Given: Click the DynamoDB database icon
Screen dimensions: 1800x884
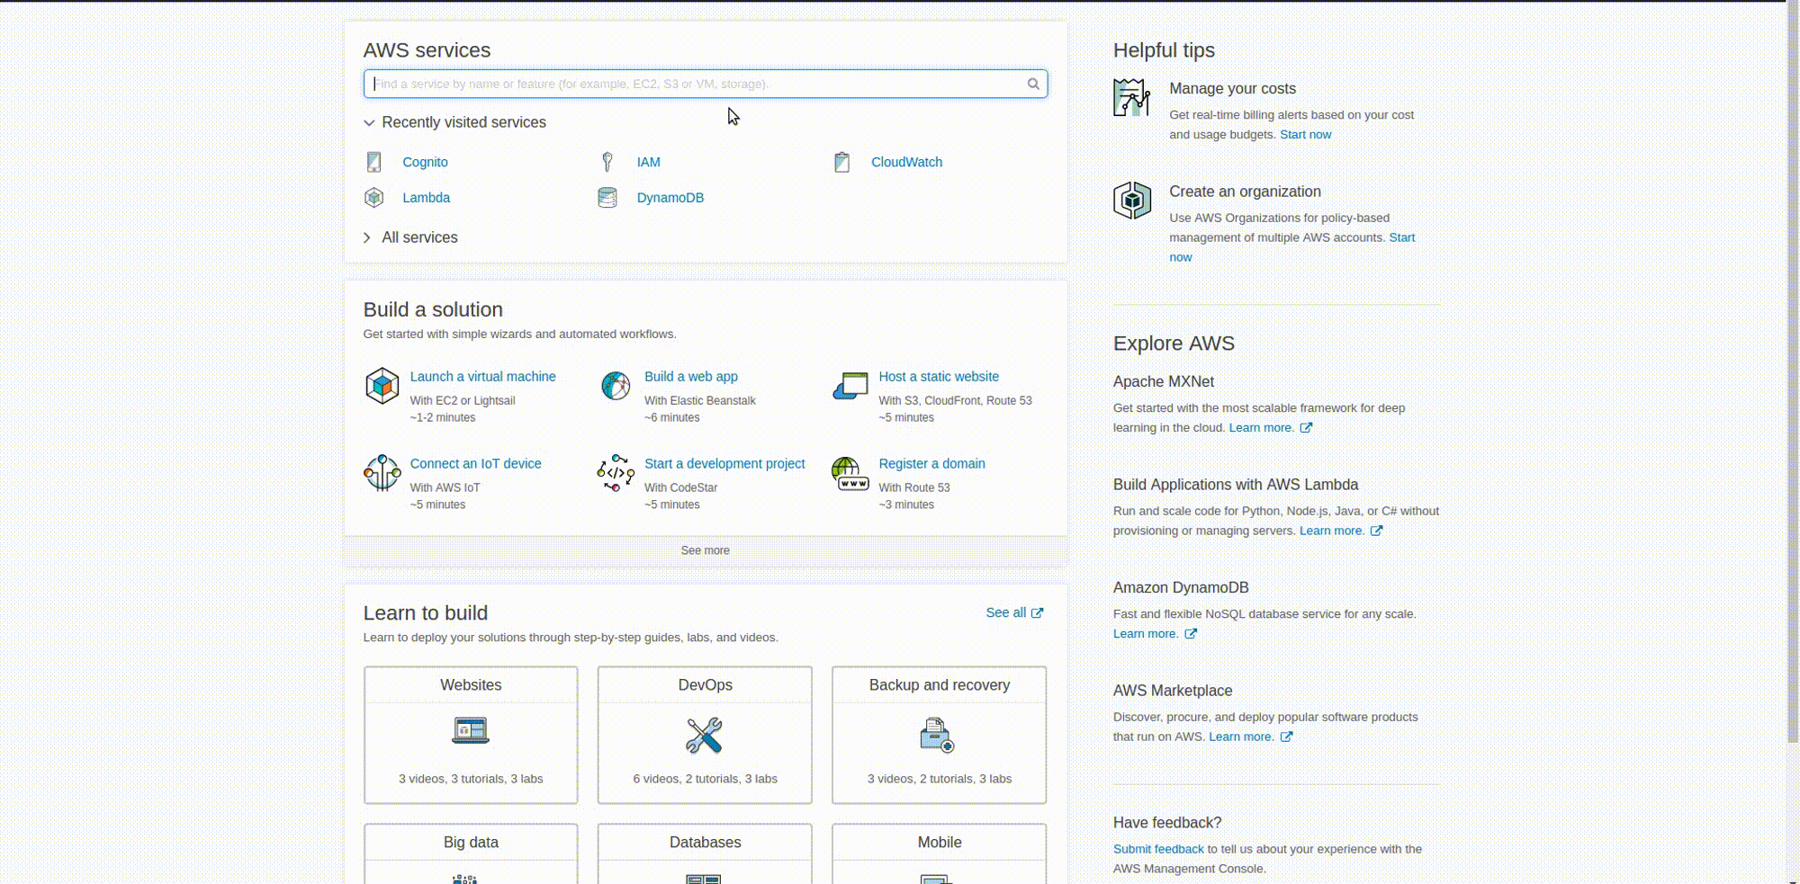Looking at the screenshot, I should click(607, 198).
